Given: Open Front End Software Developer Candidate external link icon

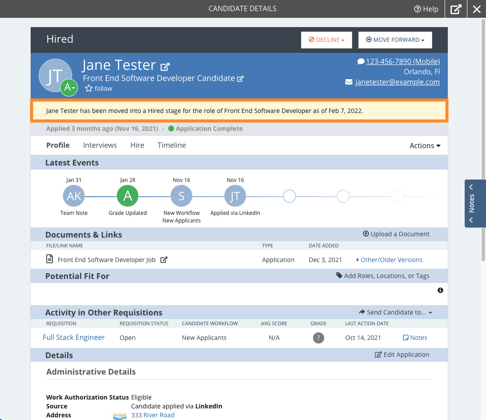Looking at the screenshot, I should pyautogui.click(x=240, y=79).
